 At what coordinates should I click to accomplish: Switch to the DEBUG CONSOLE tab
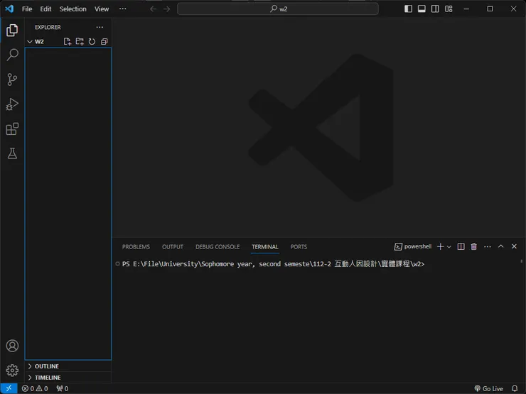pos(218,247)
